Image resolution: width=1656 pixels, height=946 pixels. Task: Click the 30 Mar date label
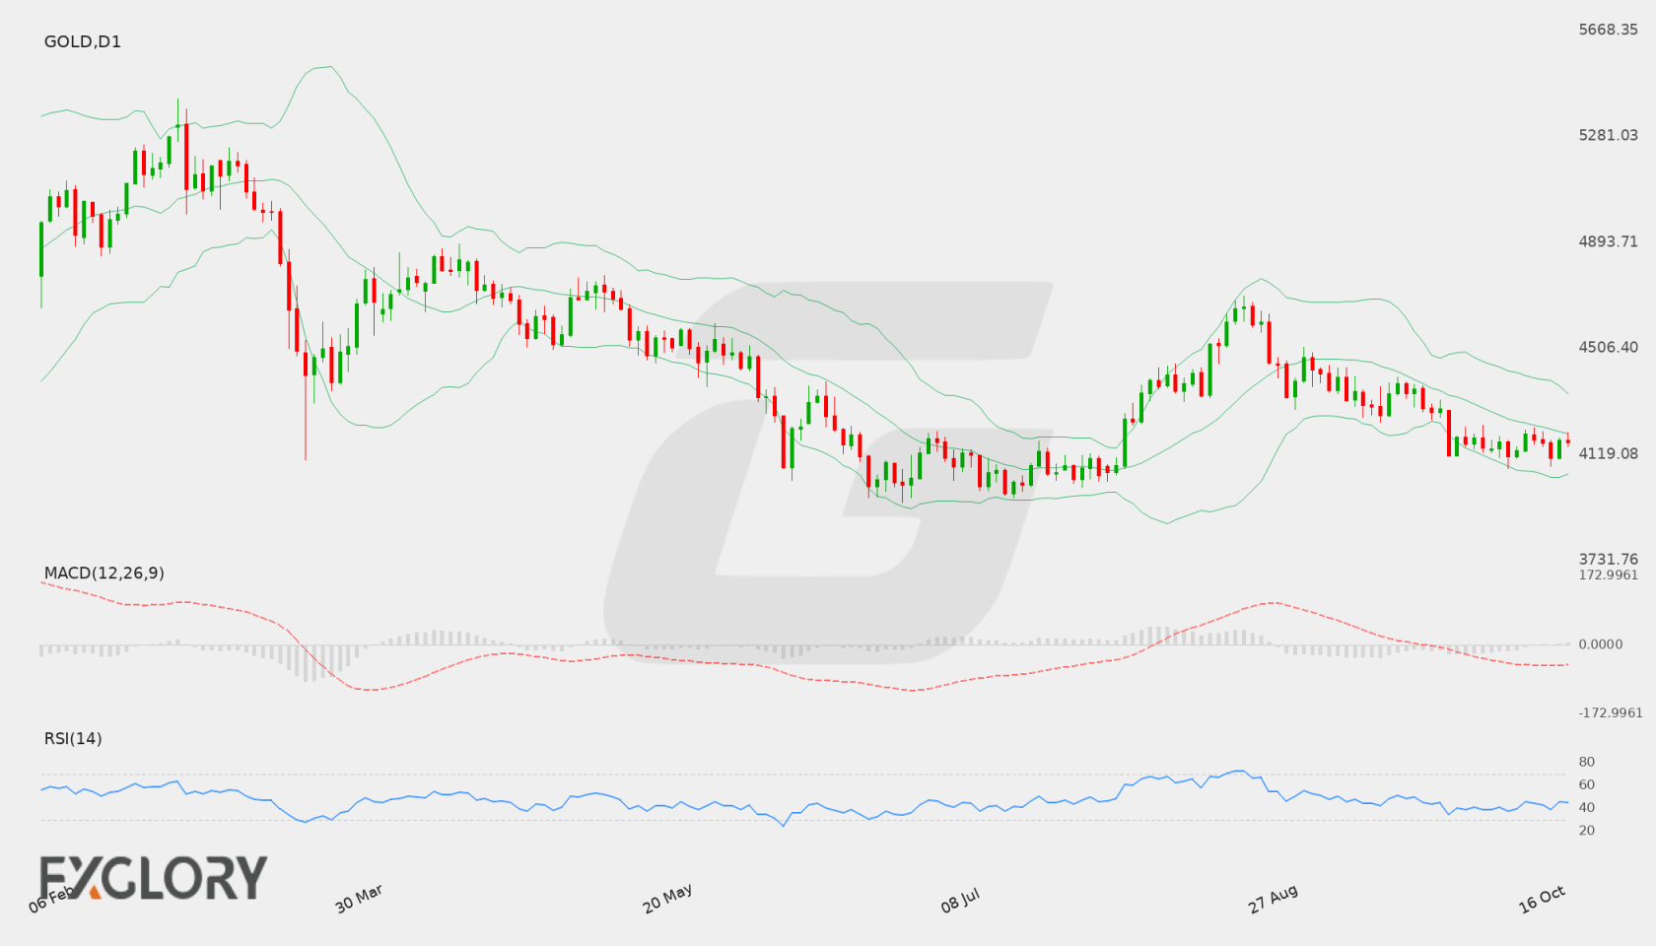point(359,899)
